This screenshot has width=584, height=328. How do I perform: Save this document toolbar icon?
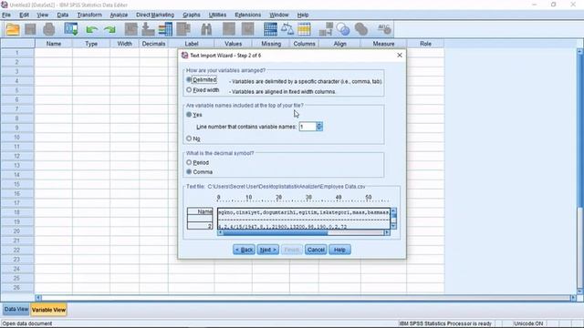click(x=30, y=29)
